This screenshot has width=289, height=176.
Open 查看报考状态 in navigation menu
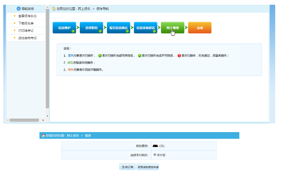pos(28,16)
